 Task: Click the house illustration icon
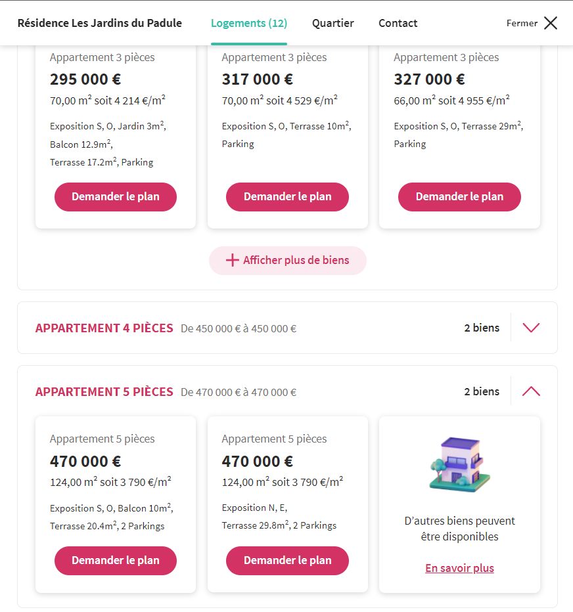point(459,465)
